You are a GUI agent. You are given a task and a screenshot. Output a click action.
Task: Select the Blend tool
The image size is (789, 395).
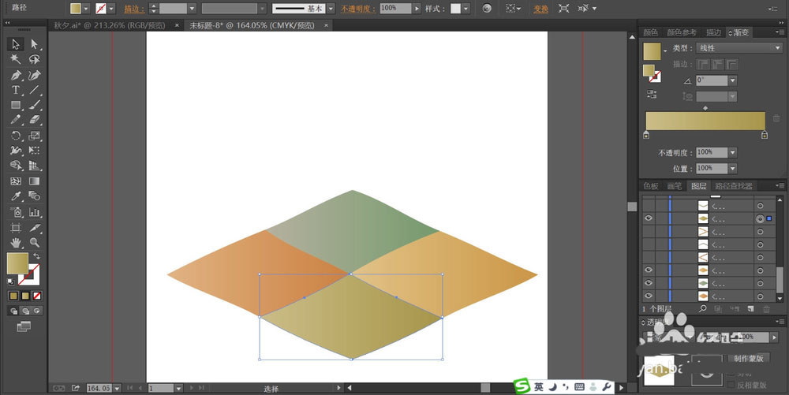(34, 196)
